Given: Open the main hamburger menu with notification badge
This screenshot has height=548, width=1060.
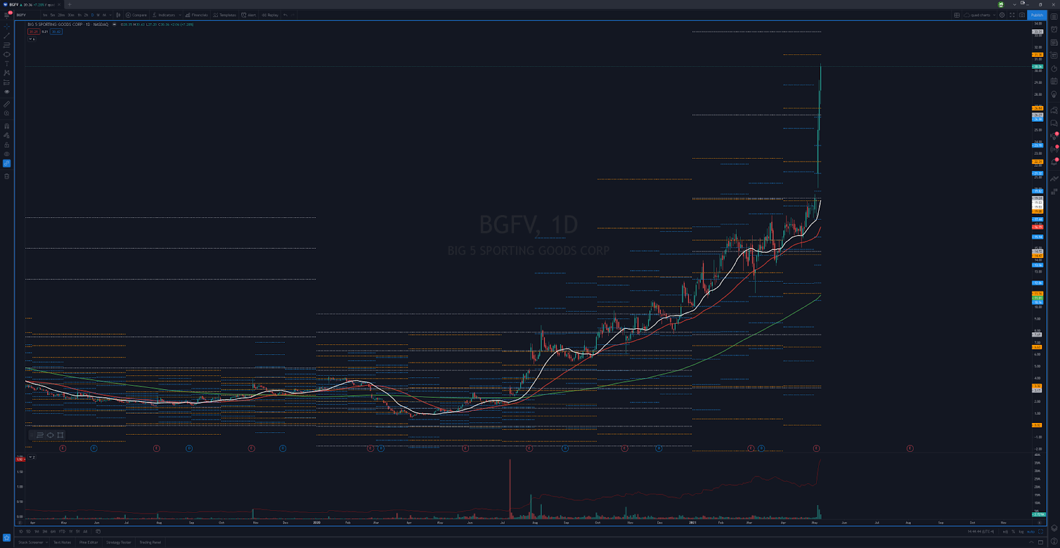Looking at the screenshot, I should pyautogui.click(x=7, y=15).
